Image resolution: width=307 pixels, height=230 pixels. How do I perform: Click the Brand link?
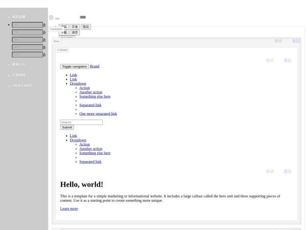pyautogui.click(x=94, y=66)
